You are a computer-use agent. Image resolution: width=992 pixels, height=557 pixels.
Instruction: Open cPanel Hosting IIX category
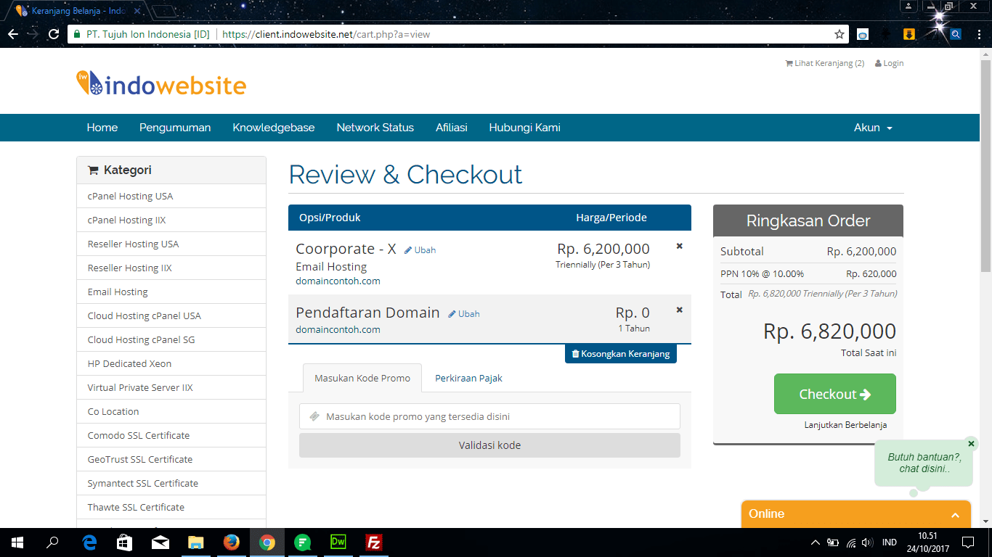coord(171,220)
